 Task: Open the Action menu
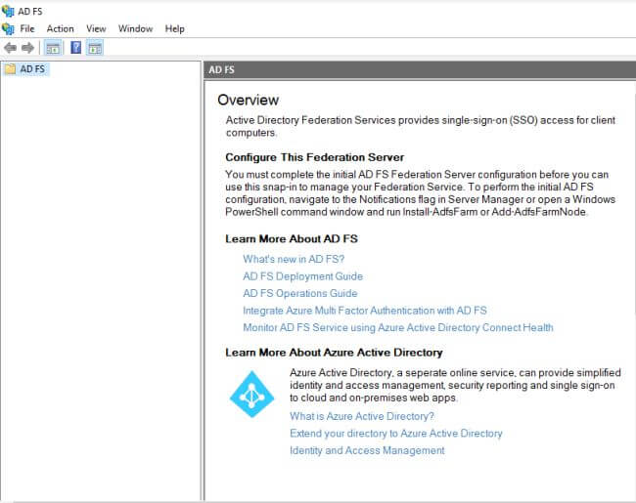click(60, 28)
